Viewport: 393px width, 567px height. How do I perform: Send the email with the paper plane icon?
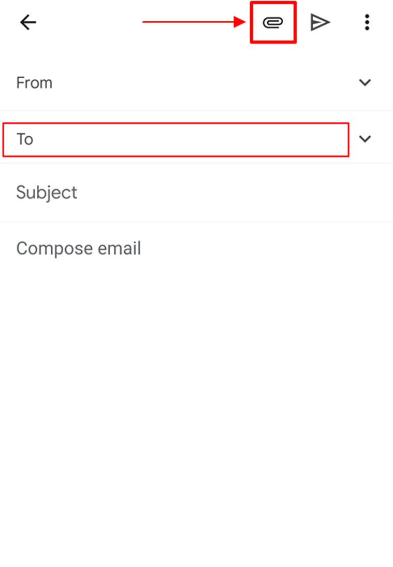click(320, 22)
